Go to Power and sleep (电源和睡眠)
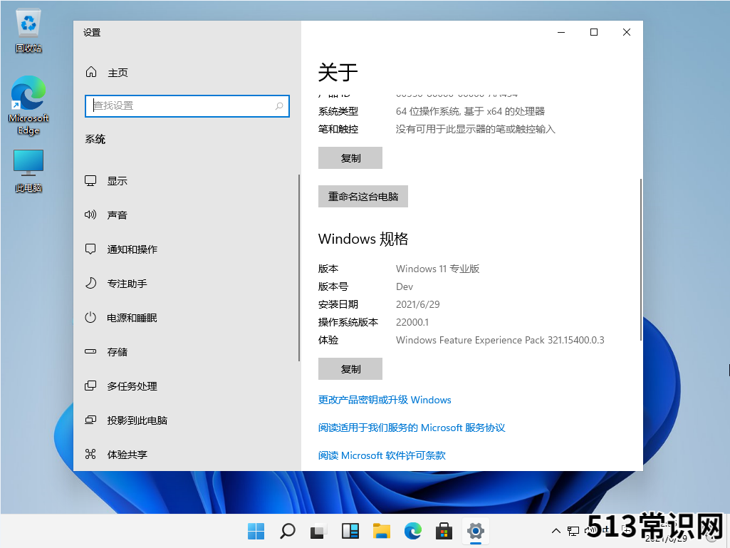The image size is (730, 548). point(132,318)
